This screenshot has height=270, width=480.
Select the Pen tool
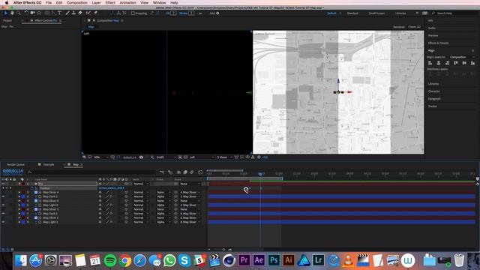(53, 13)
